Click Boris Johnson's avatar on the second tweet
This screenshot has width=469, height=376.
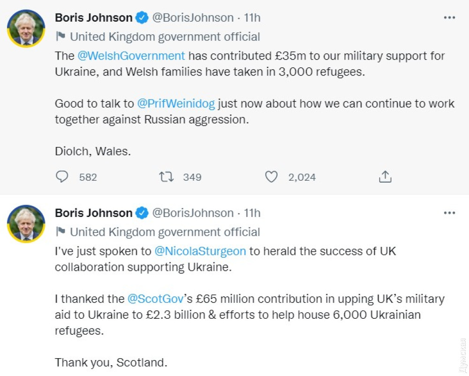tap(26, 224)
